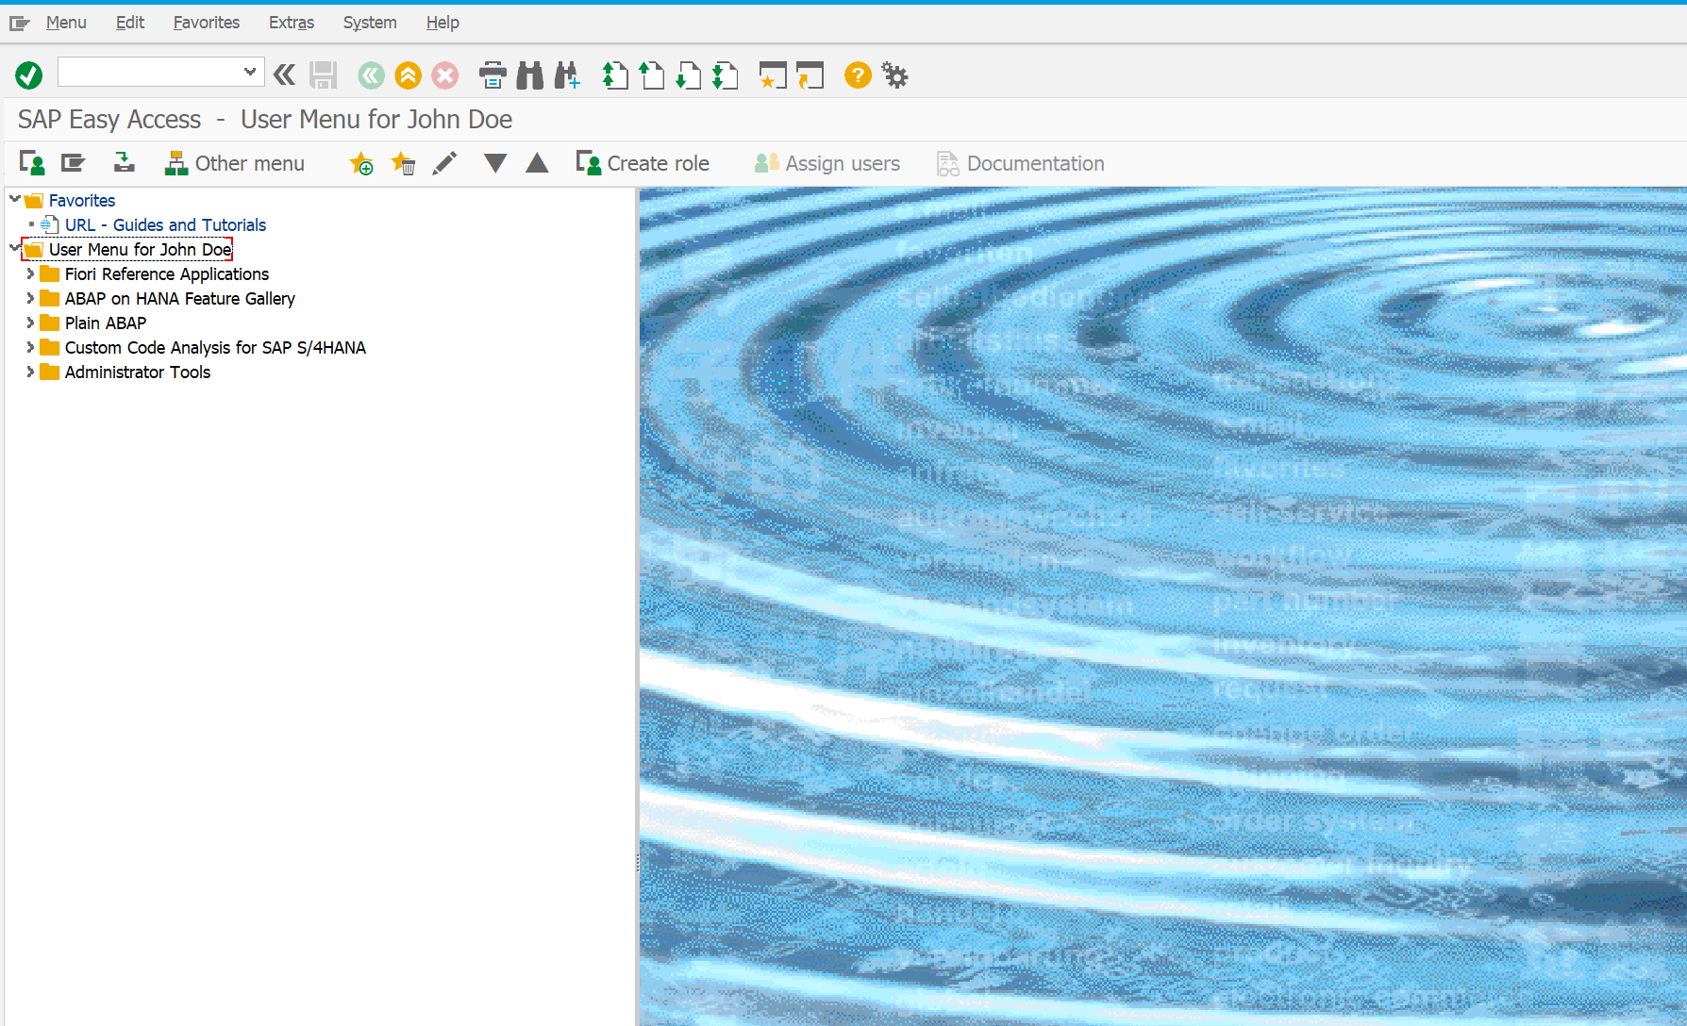Expand the Plain ABAP folder
1687x1026 pixels.
click(30, 323)
